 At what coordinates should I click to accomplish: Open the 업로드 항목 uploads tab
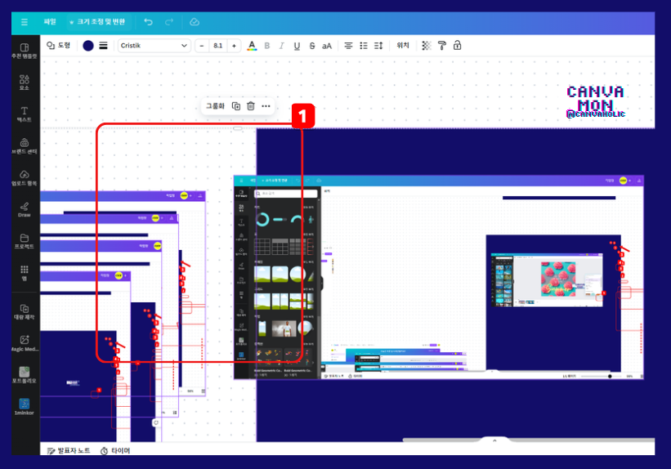point(25,177)
